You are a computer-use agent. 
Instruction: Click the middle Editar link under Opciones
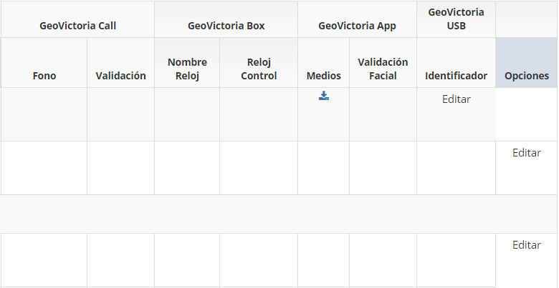pyautogui.click(x=527, y=153)
